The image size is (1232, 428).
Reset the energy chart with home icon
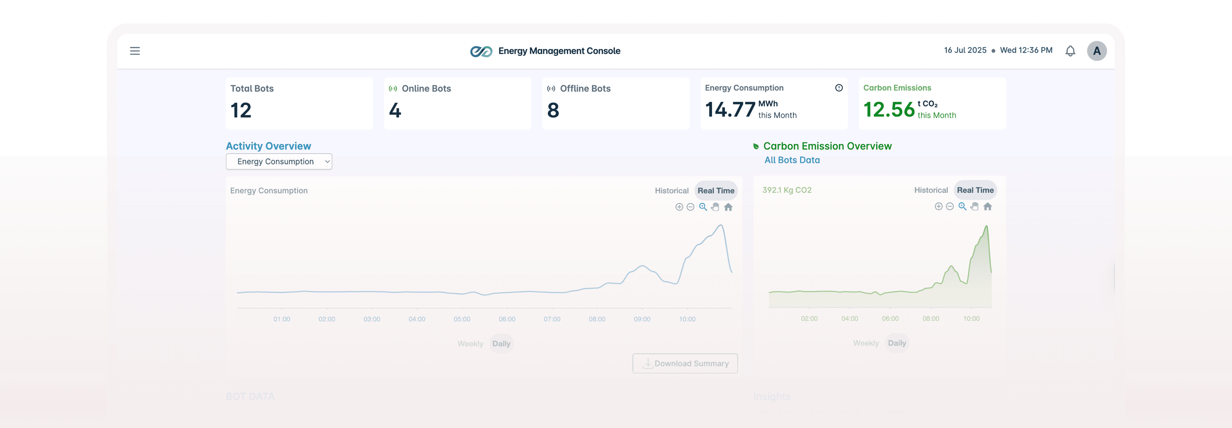[728, 207]
